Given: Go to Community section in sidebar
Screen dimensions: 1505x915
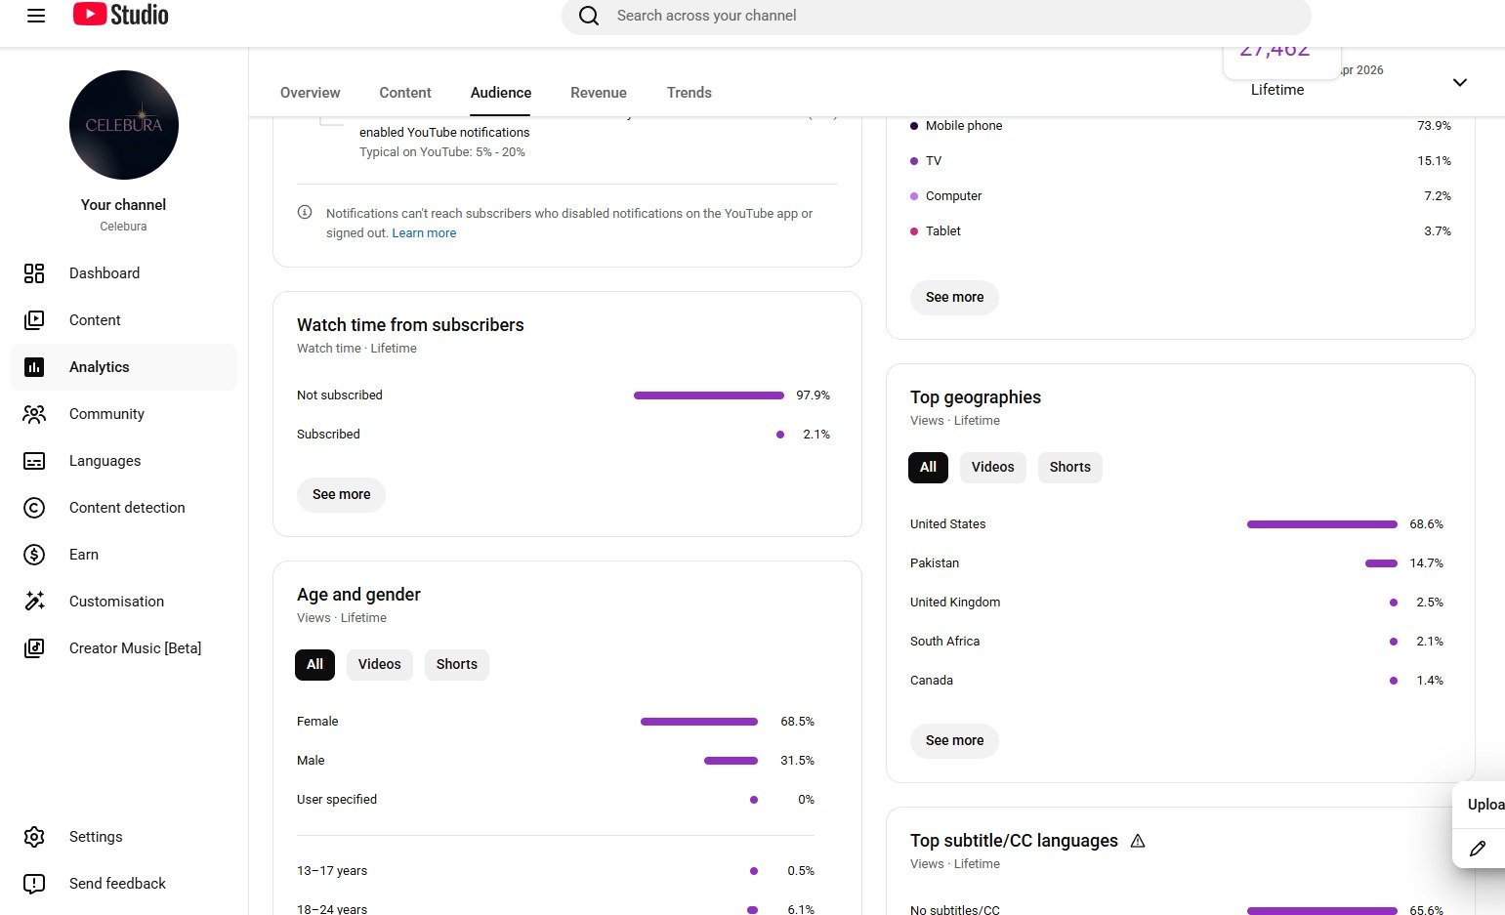Looking at the screenshot, I should coord(106,414).
